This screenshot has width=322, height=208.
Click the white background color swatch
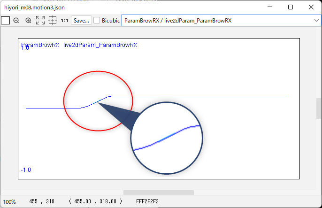point(5,21)
